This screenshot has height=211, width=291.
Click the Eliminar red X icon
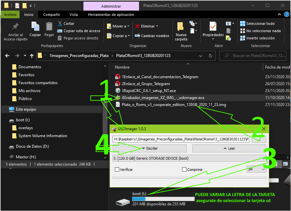coord(137,26)
